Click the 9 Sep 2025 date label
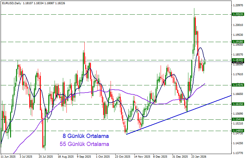Image resolution: width=245 pixels, height=160 pixels. [x=84, y=156]
